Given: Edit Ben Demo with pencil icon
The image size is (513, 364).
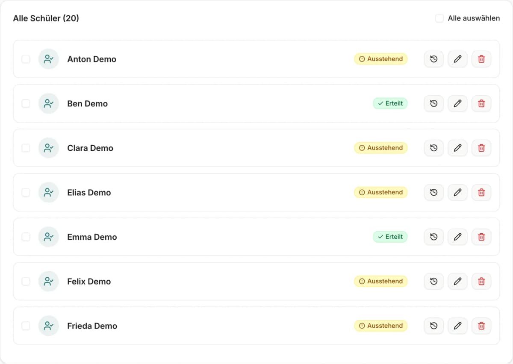Looking at the screenshot, I should tap(457, 103).
